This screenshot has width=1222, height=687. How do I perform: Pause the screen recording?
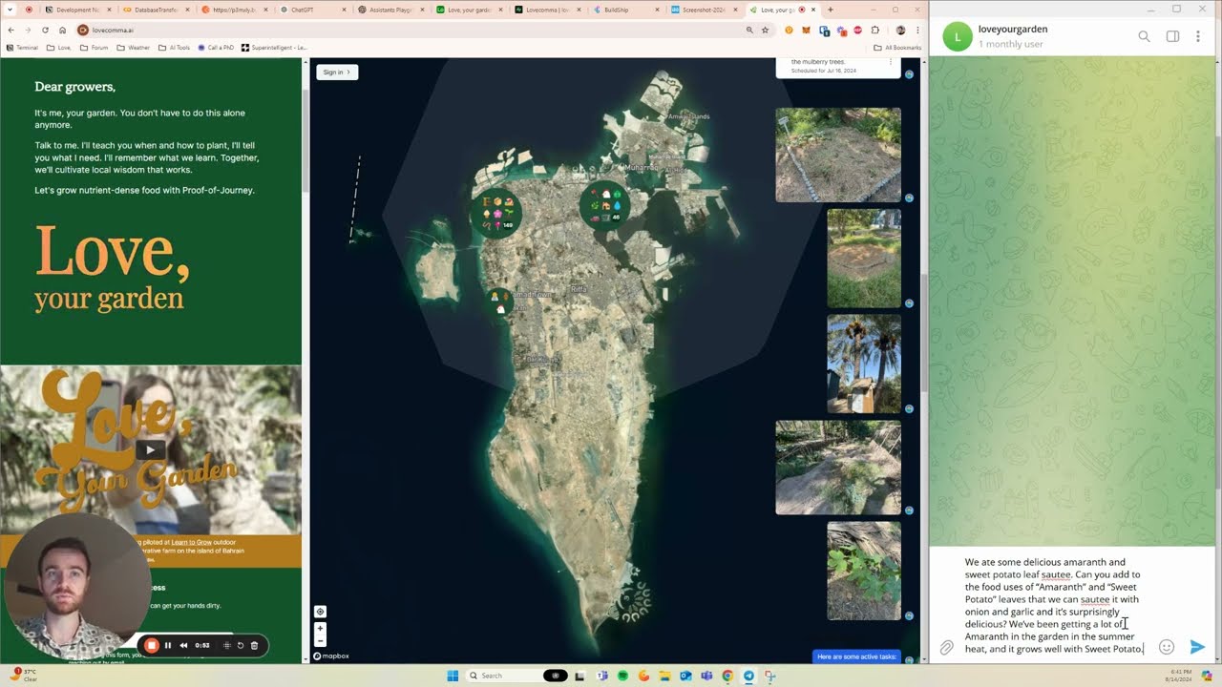[168, 645]
